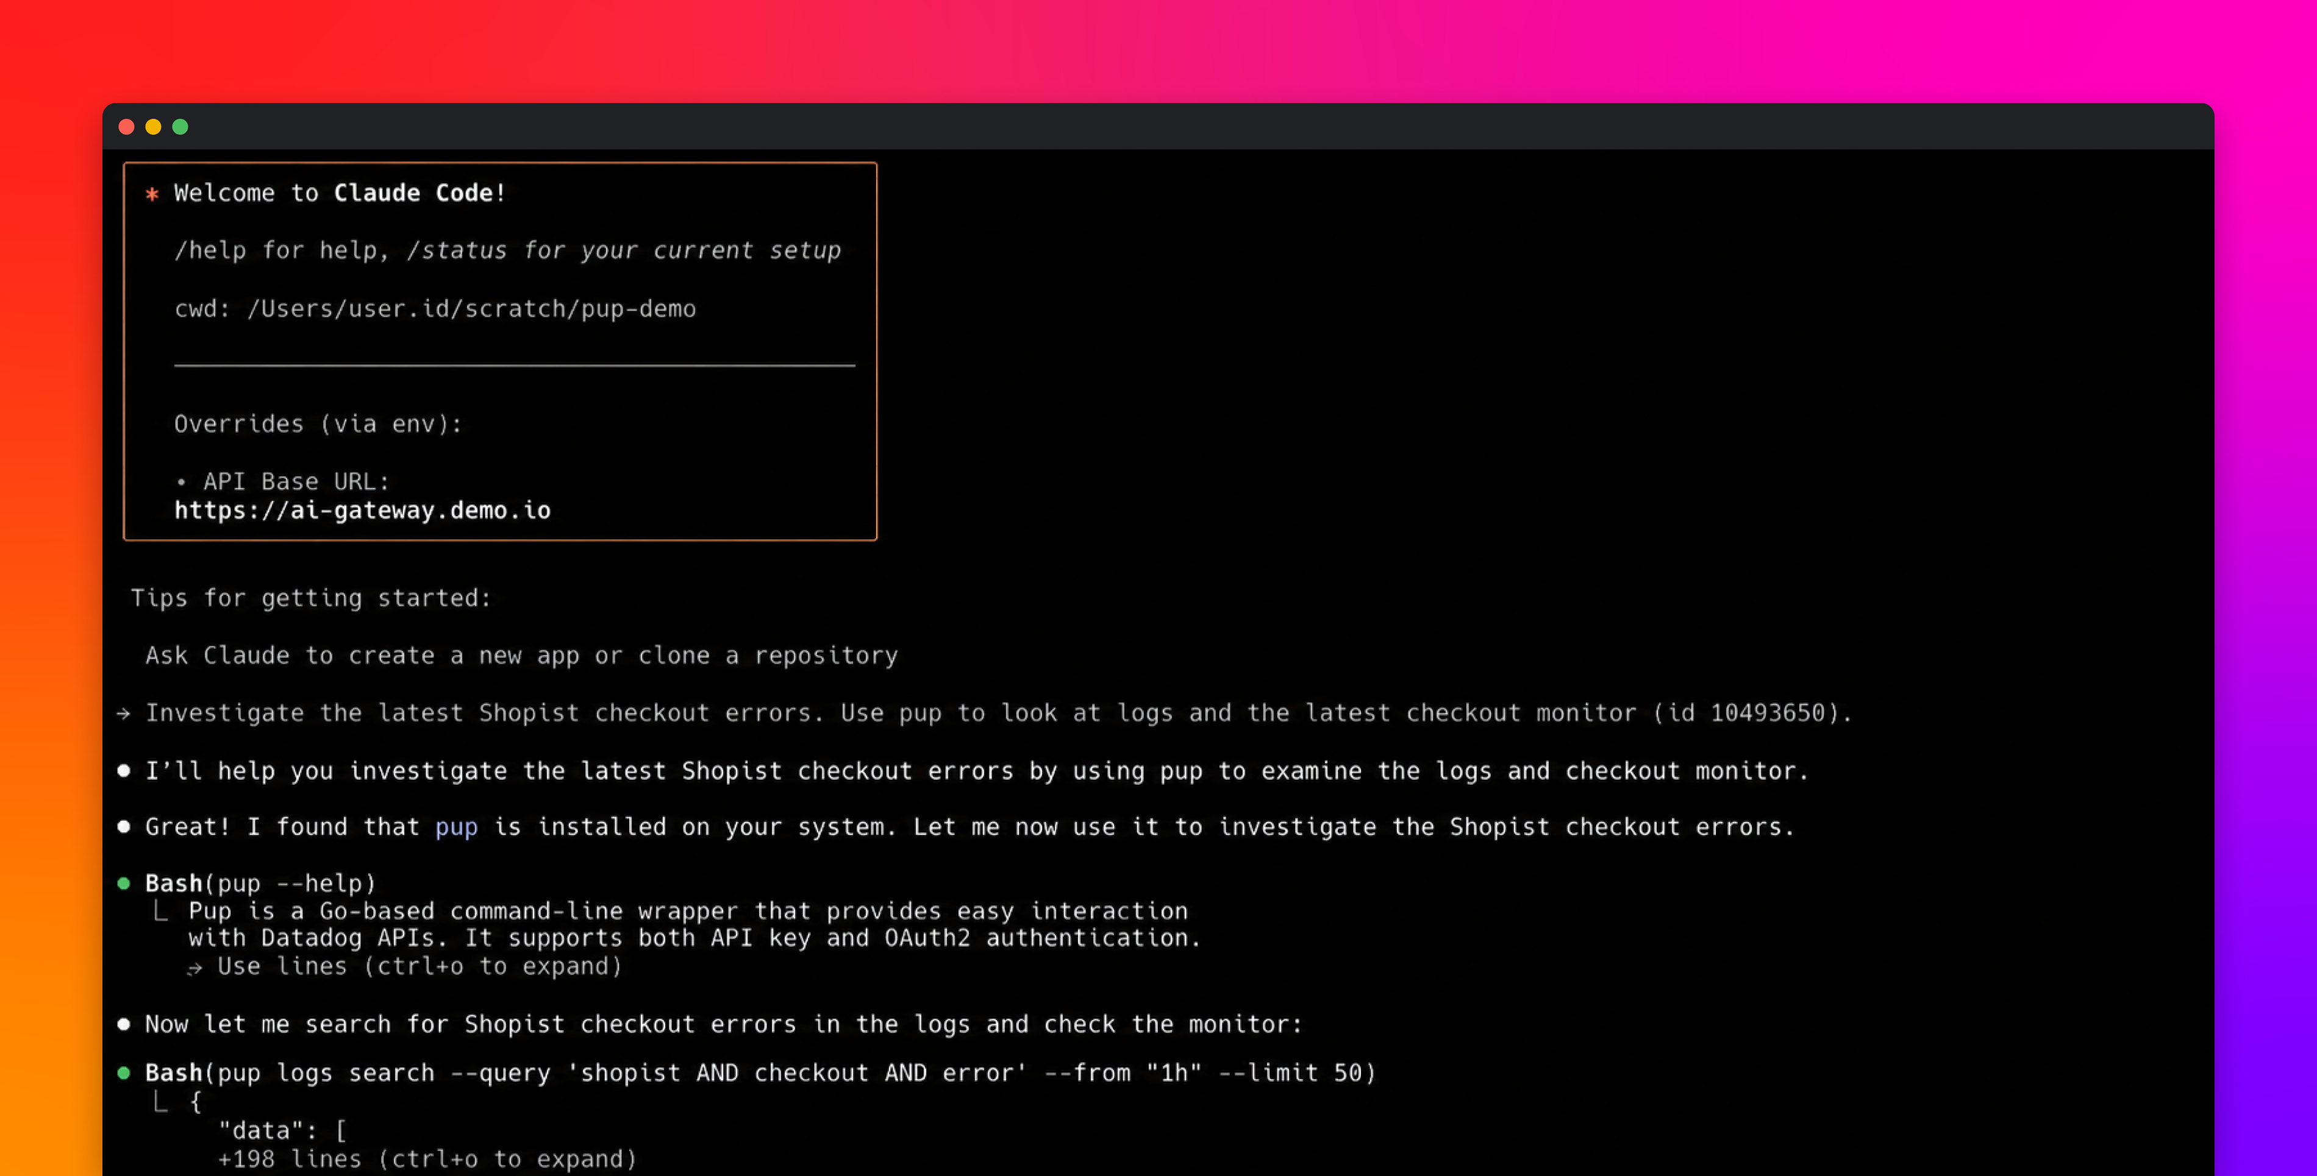This screenshot has height=1176, width=2317.
Task: Click the cwd path '/Users/user.id/scratch/pup-demo'
Action: 471,308
